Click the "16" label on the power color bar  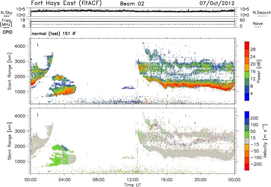(253, 71)
